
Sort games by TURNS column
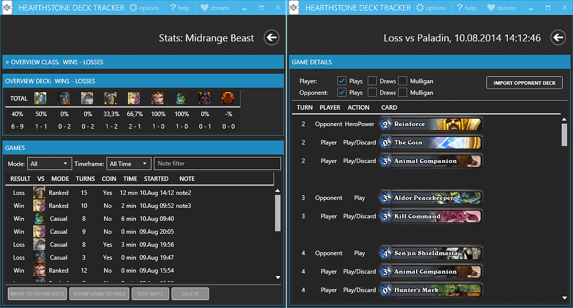(x=85, y=179)
